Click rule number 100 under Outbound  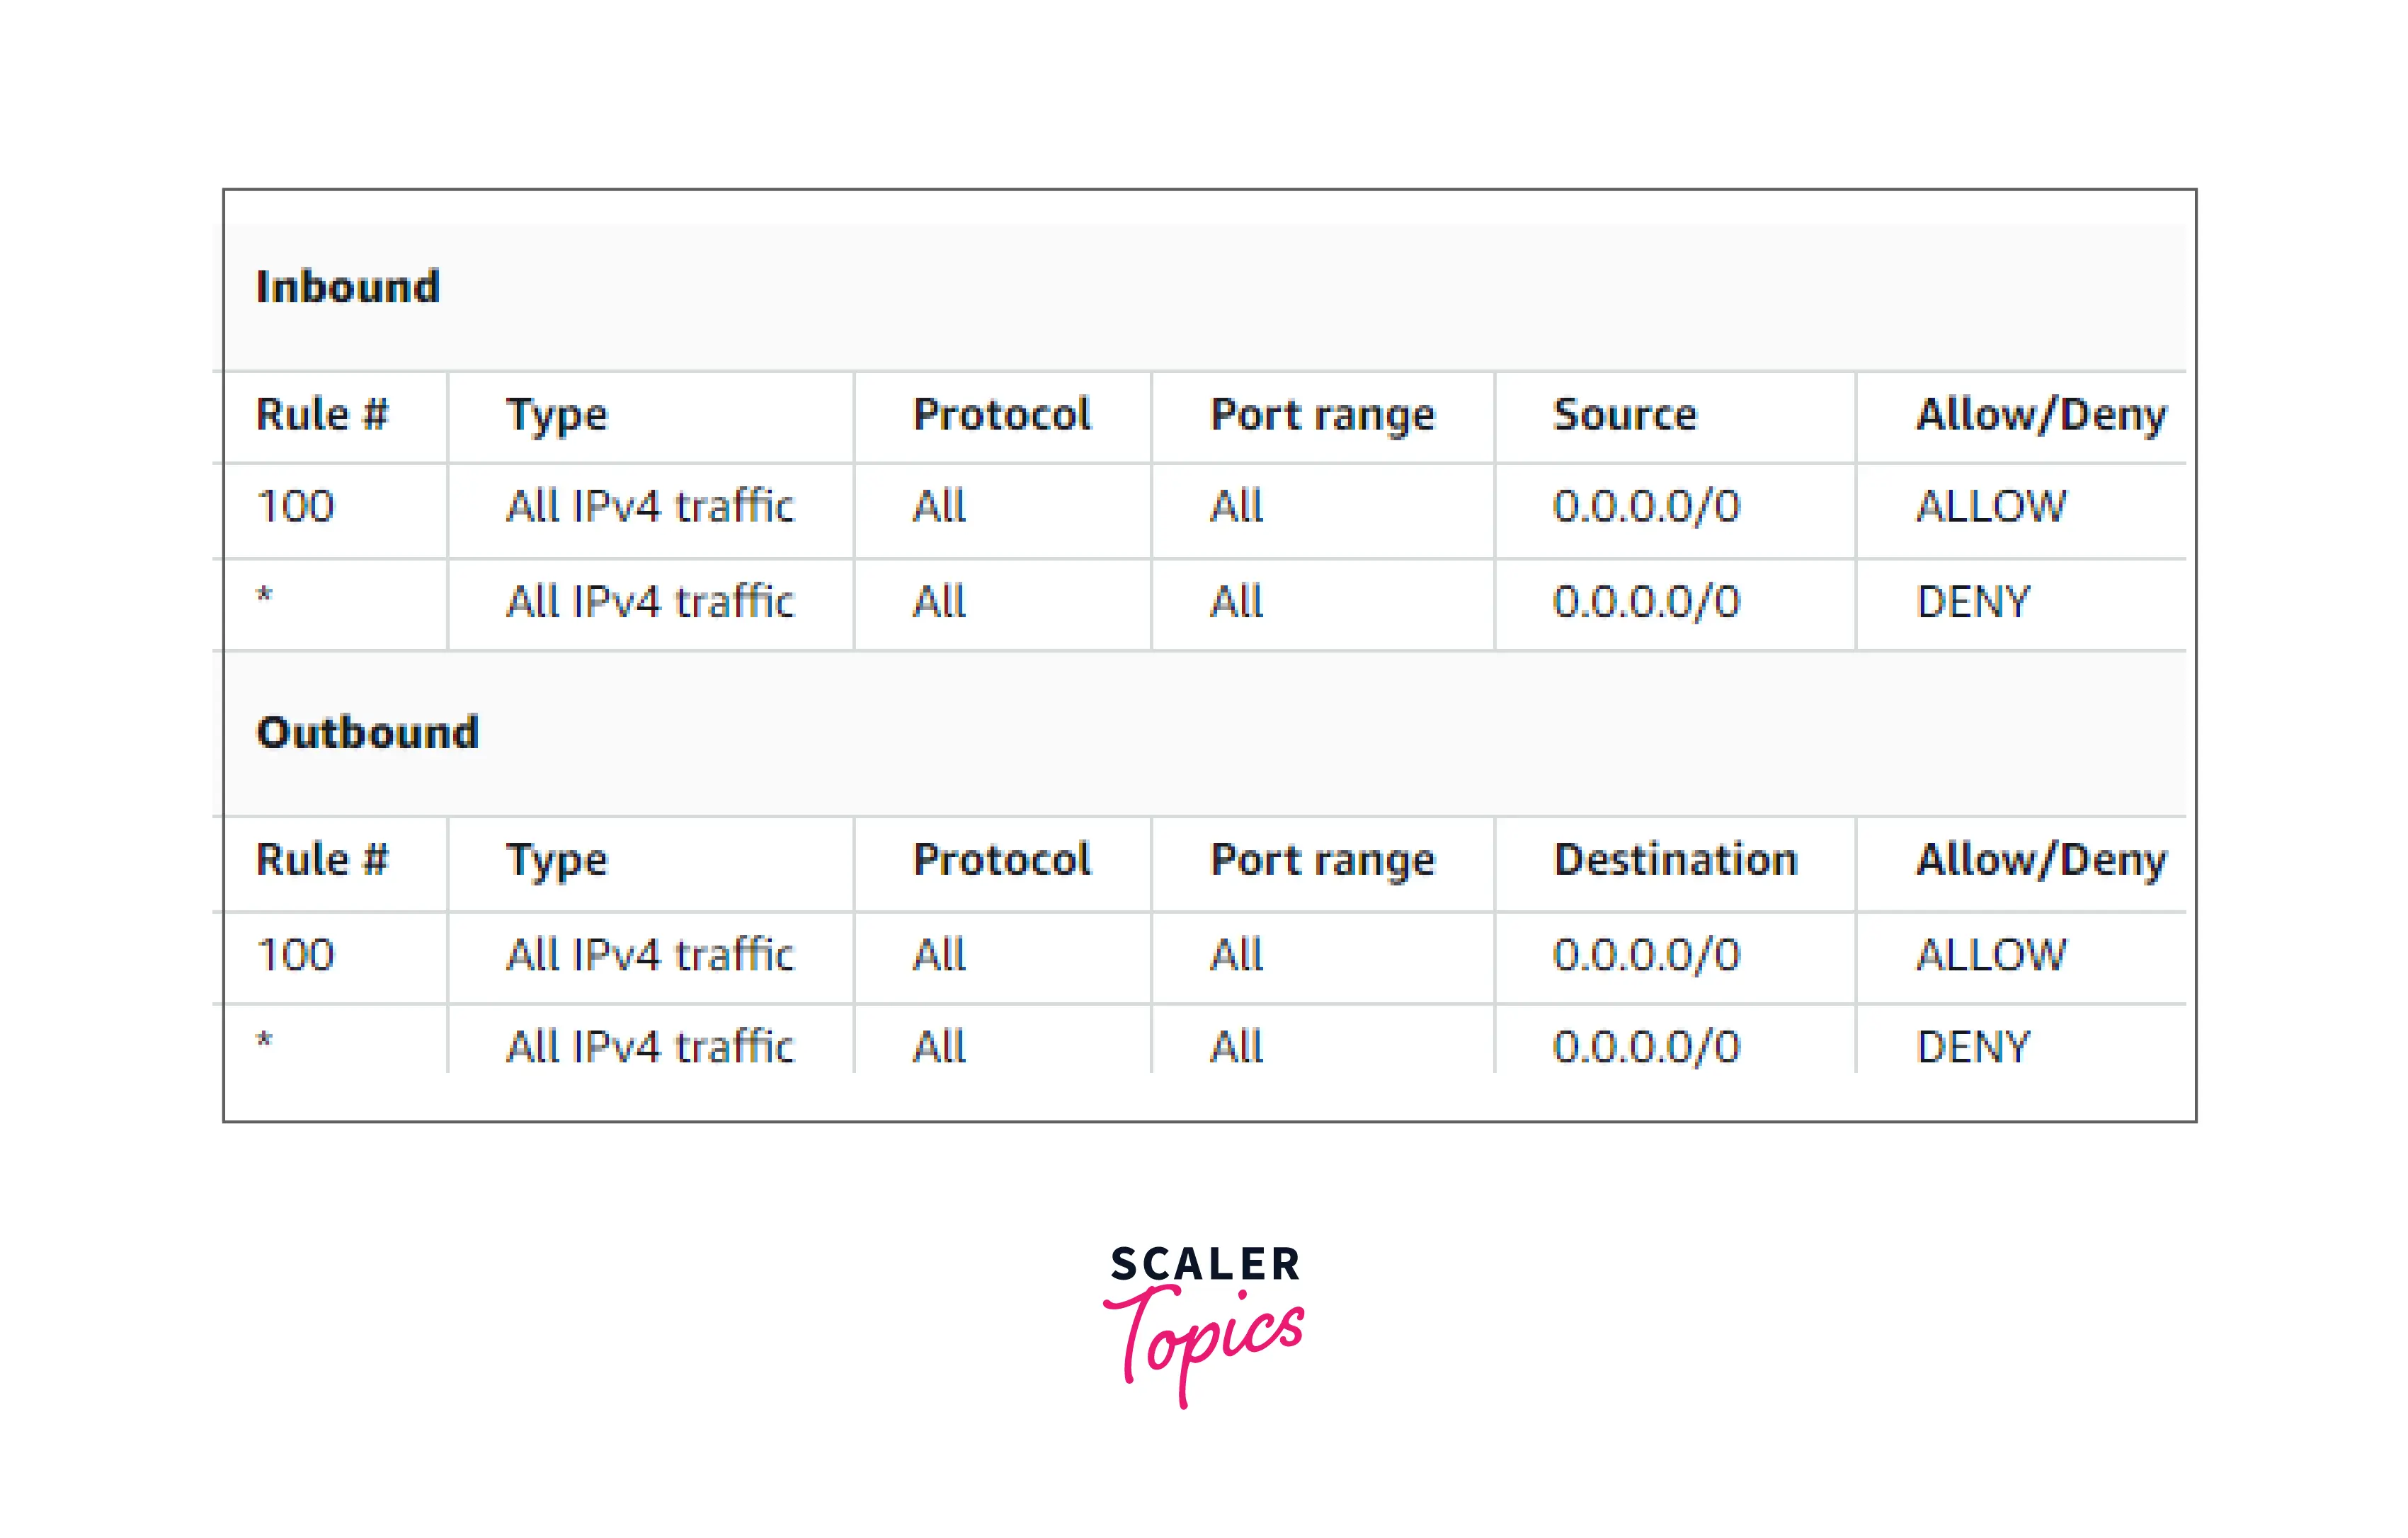pos(295,955)
